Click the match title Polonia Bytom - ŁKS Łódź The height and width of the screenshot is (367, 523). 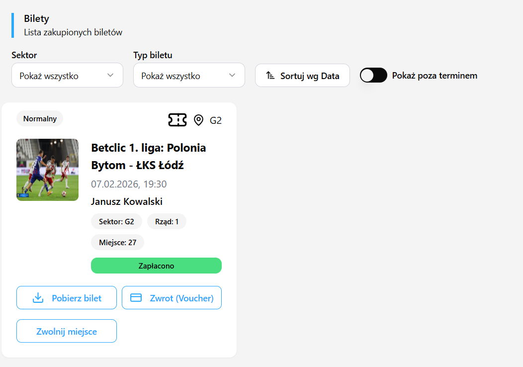(148, 156)
